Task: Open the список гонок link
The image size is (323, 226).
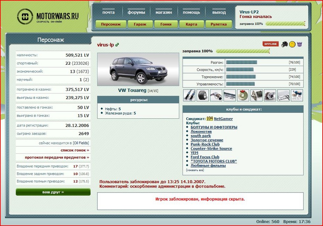Action: point(75,150)
